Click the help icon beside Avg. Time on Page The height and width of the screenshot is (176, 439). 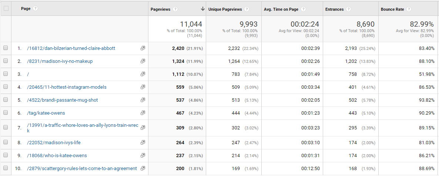[x=303, y=9]
